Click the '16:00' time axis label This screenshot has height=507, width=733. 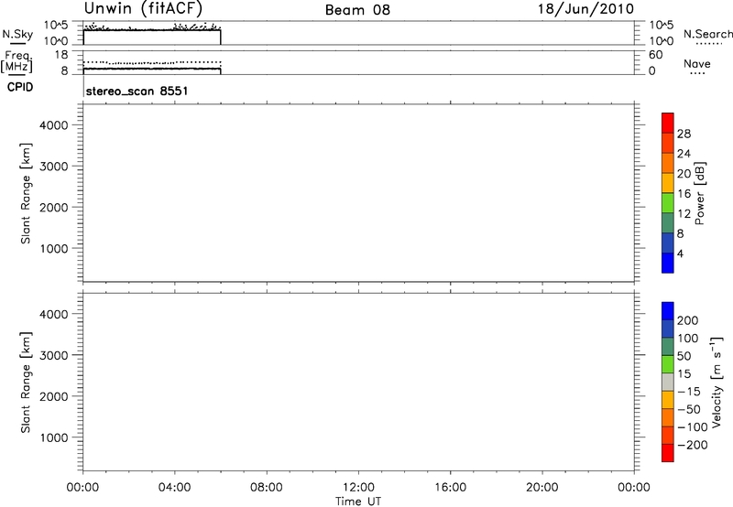[x=450, y=488]
